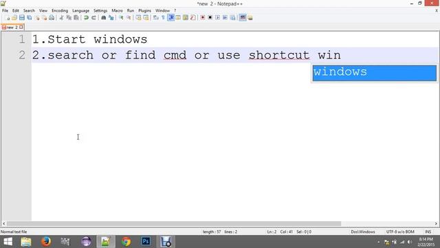Click the Redo toolbar icon
This screenshot has width=440, height=248.
pos(93,18)
